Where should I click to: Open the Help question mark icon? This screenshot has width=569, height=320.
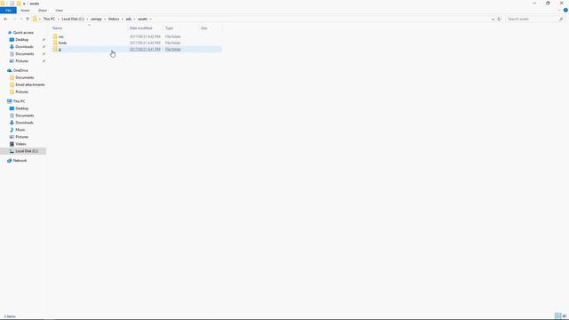pyautogui.click(x=565, y=10)
